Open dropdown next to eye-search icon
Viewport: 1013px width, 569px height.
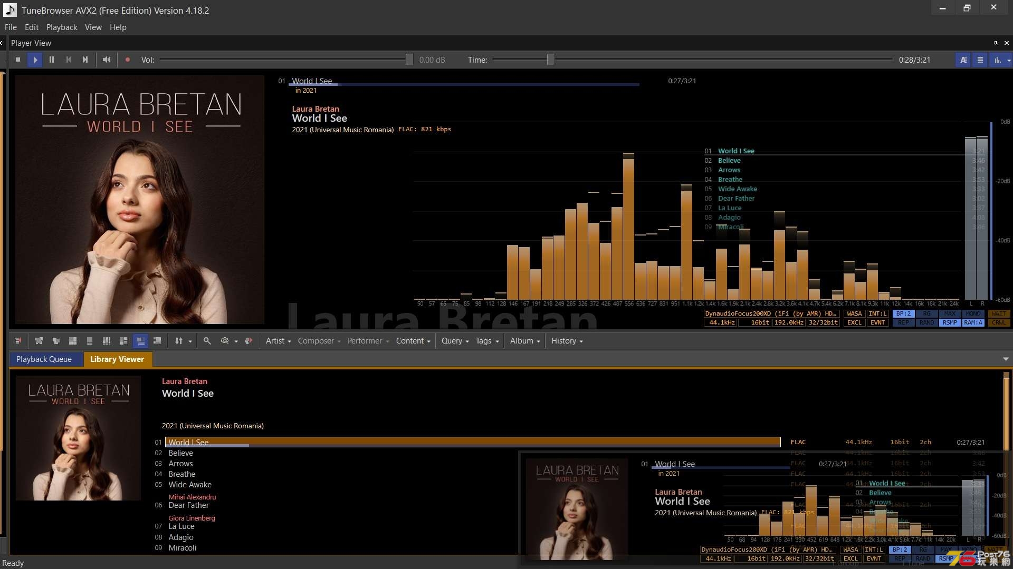pos(236,341)
